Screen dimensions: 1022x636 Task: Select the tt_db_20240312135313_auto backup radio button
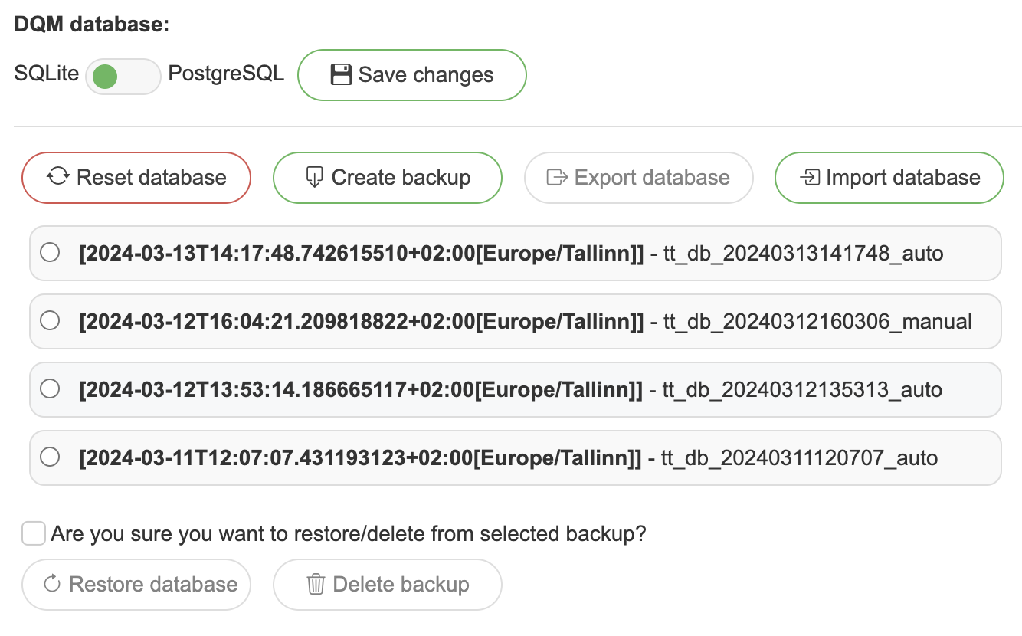[x=50, y=389]
